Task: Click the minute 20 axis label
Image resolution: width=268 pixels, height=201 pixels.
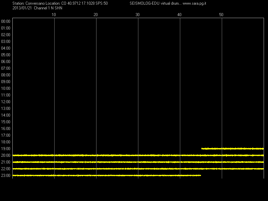Action: pos(95,15)
